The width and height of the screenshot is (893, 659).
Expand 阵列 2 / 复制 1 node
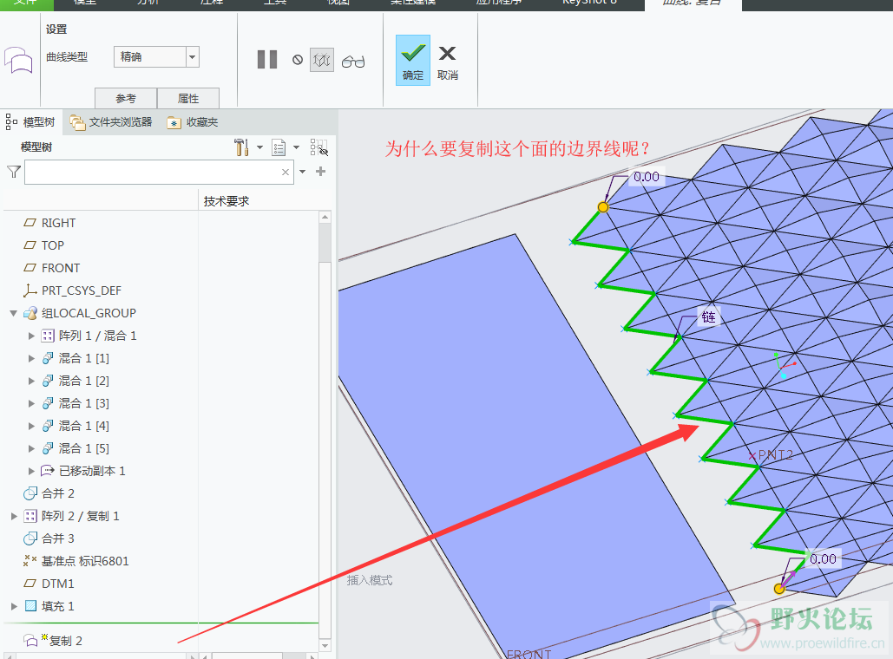click(x=14, y=516)
